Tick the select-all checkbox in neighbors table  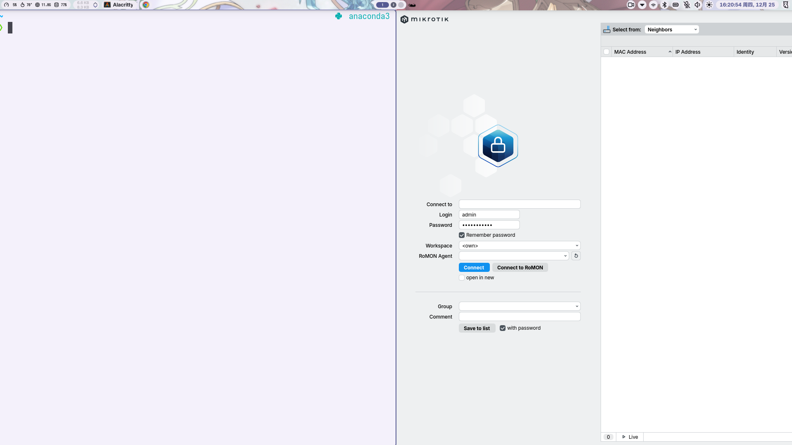(606, 52)
